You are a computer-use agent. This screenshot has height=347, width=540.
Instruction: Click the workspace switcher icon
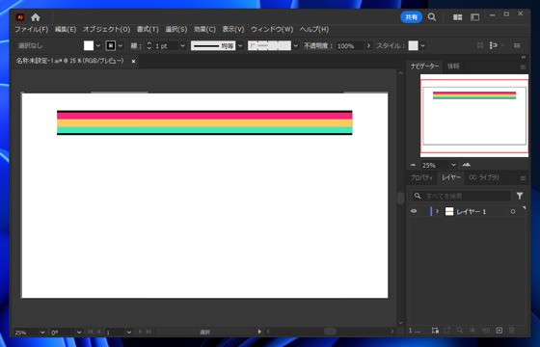click(474, 17)
